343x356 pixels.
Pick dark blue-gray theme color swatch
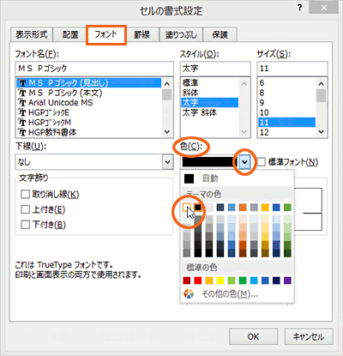(x=220, y=208)
